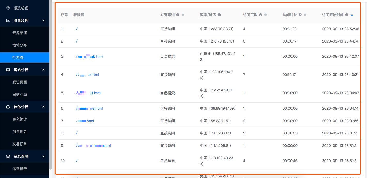This screenshot has width=367, height=178.
Task: Open the .html landing page in row 7
Action: coord(85,121)
